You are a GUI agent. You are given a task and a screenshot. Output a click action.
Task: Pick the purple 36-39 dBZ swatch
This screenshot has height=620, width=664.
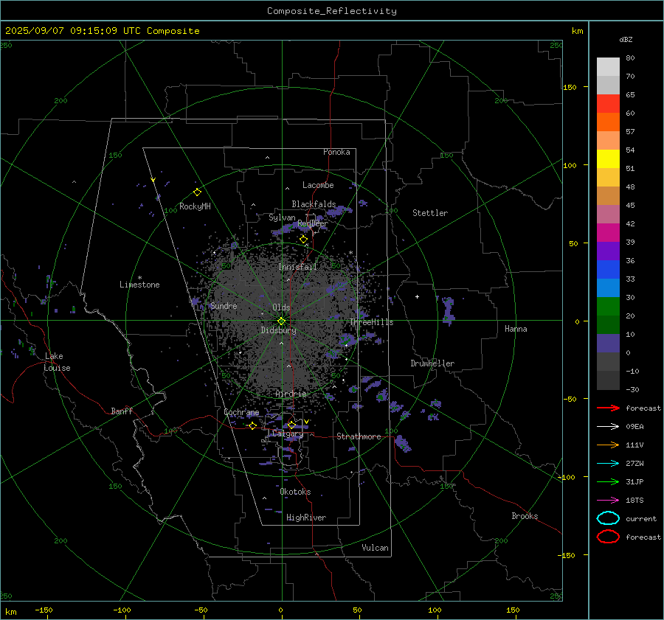(608, 251)
